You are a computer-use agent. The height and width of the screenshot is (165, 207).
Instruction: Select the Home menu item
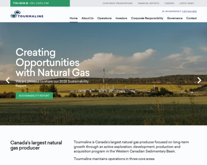[x=73, y=18]
